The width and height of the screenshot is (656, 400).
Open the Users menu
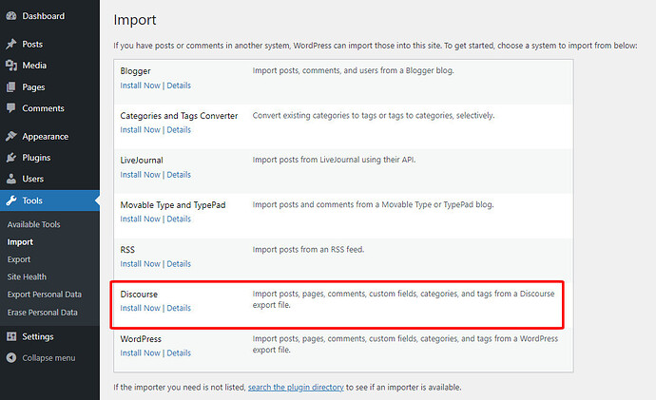[32, 179]
